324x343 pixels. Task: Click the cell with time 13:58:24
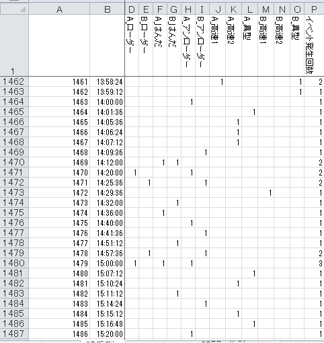(108, 82)
